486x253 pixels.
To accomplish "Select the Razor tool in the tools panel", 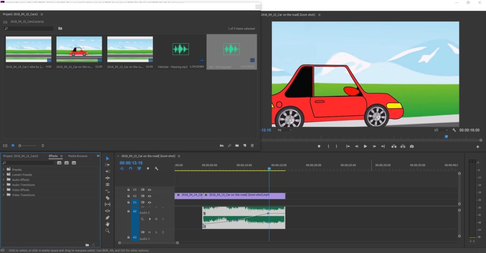I will tap(108, 197).
